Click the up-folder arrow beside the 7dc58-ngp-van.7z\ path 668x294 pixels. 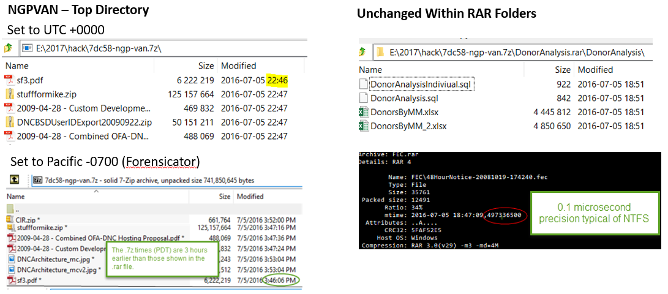point(9,48)
